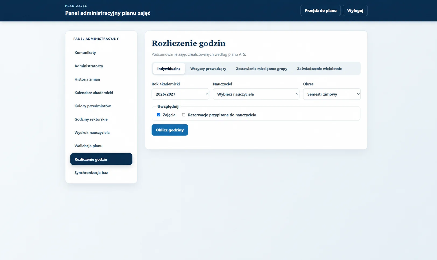Click the Rok akademicki field label
The image size is (437, 260).
pyautogui.click(x=166, y=84)
